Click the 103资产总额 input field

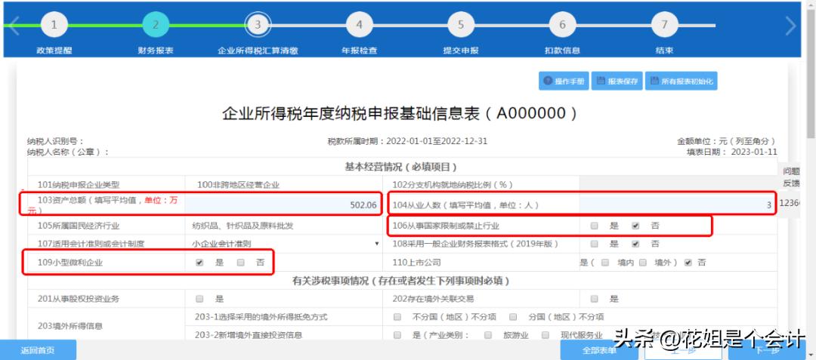tap(283, 205)
